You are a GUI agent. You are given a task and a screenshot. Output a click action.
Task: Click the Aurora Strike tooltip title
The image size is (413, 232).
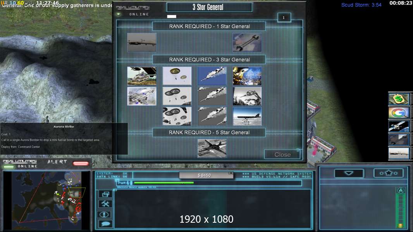pos(64,127)
